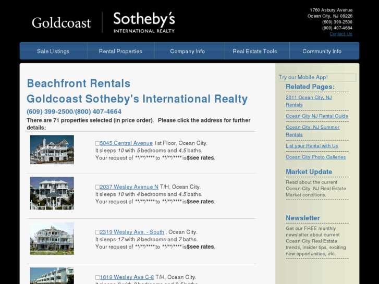Open the Real Estate Tools menu
Screen dimensions: 379x284
coord(255,51)
